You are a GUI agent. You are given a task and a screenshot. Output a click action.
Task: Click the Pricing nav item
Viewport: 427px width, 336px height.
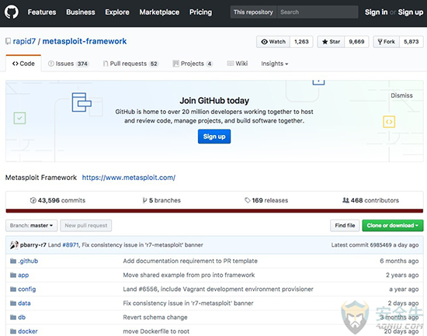coord(201,12)
